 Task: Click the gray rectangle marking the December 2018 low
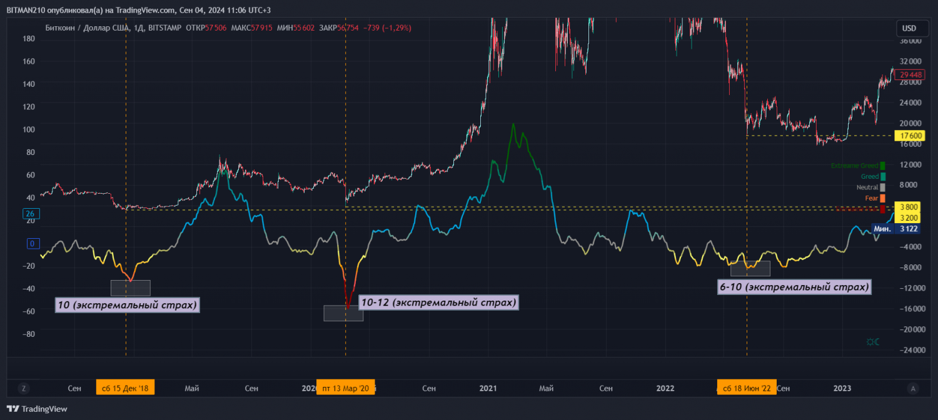(x=130, y=288)
